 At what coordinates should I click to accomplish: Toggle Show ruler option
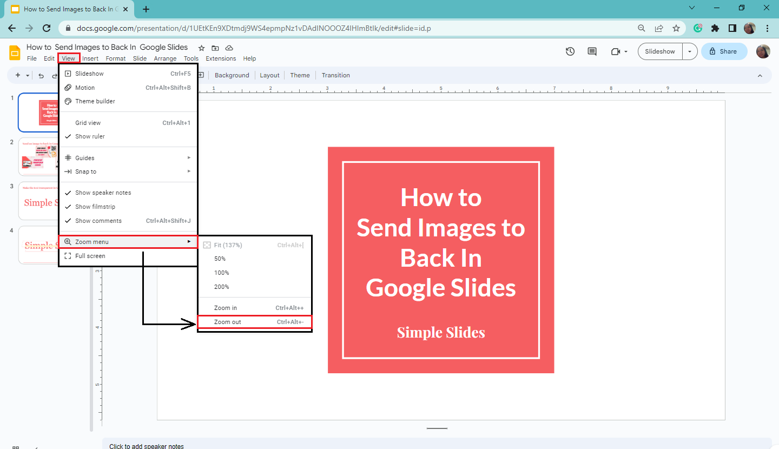128,136
